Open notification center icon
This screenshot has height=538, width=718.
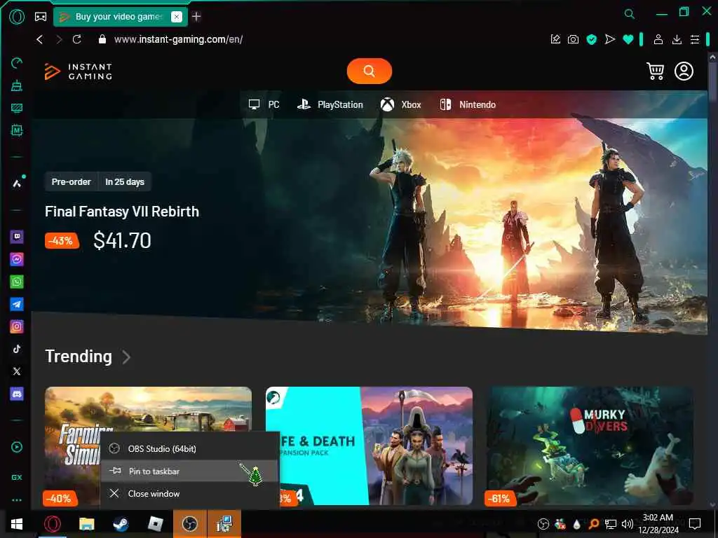pyautogui.click(x=695, y=524)
